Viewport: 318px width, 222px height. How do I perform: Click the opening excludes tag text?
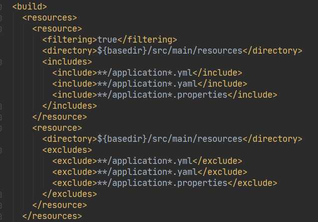(x=67, y=150)
